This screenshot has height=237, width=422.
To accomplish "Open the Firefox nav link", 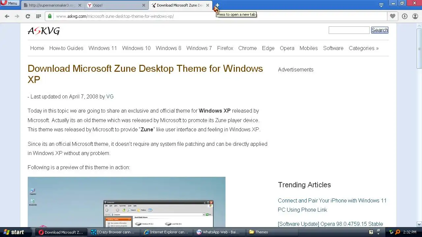I will 225,48.
